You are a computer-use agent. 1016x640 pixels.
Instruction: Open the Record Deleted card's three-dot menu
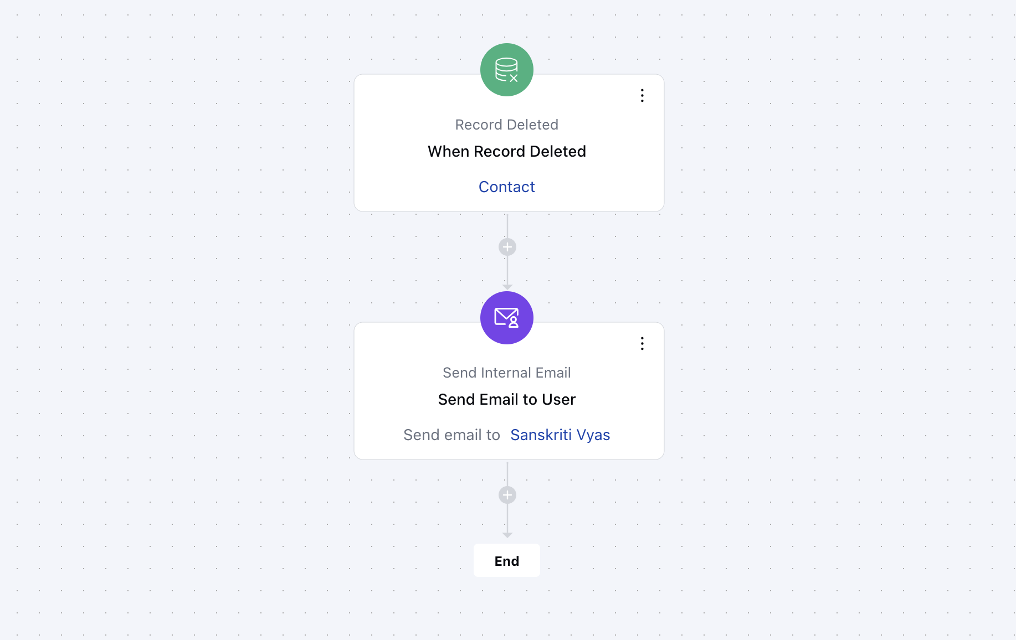(x=642, y=96)
